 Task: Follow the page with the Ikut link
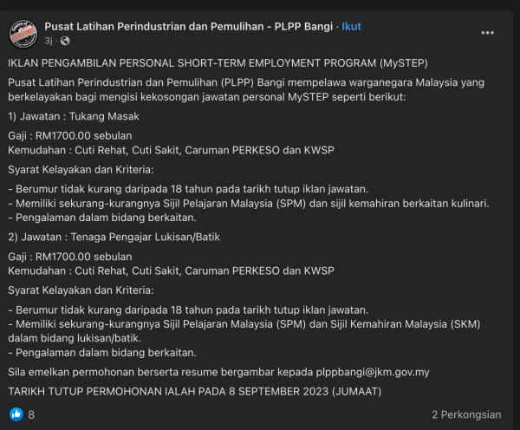pos(352,26)
